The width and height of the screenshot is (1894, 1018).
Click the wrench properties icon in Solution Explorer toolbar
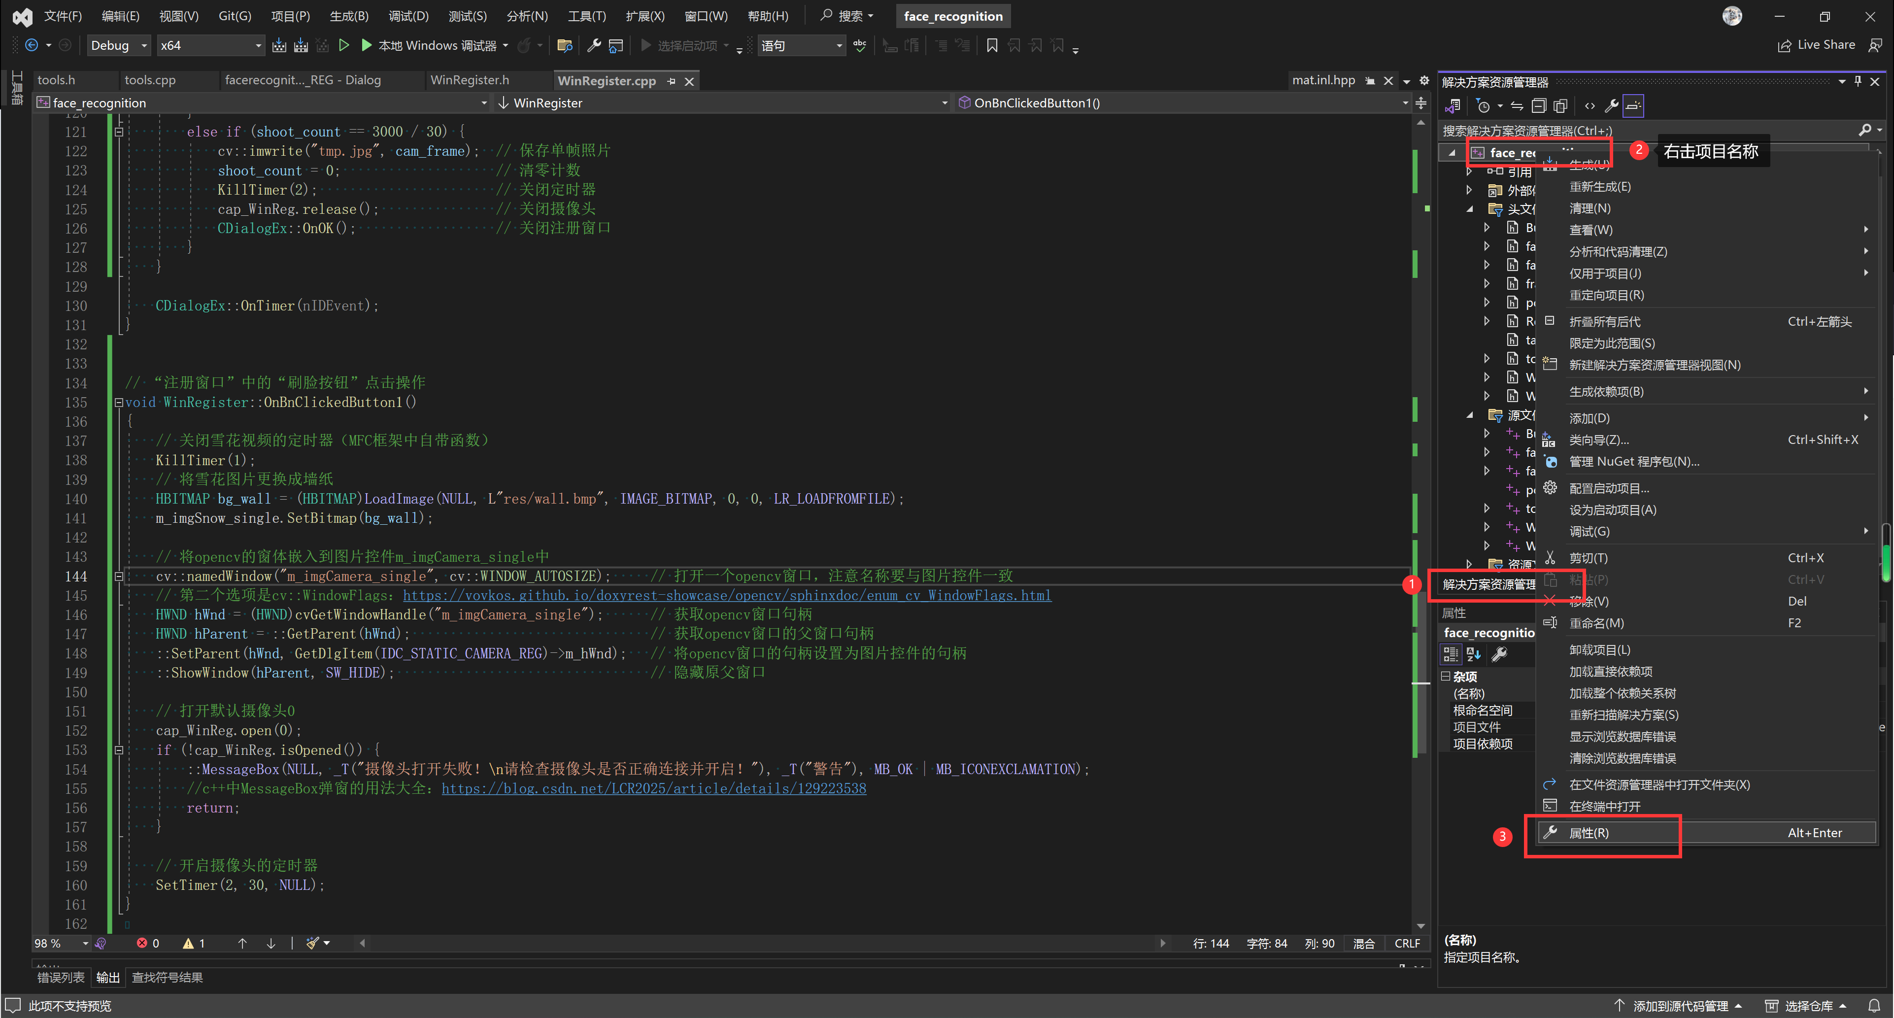(x=1611, y=106)
